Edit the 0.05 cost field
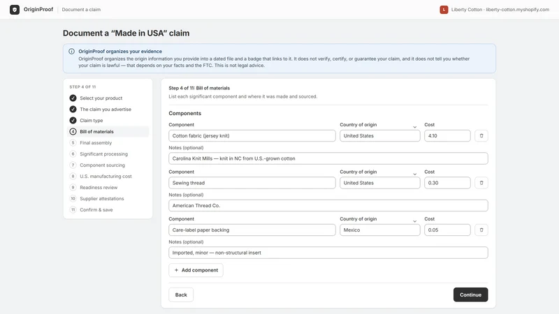Viewport: 559px width, 314px height. point(447,230)
